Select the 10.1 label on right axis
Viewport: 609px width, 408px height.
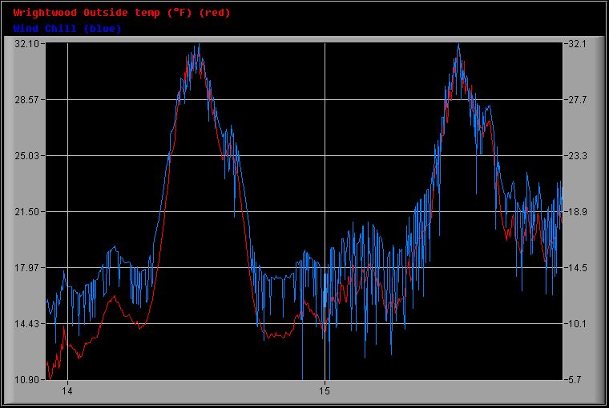(579, 324)
